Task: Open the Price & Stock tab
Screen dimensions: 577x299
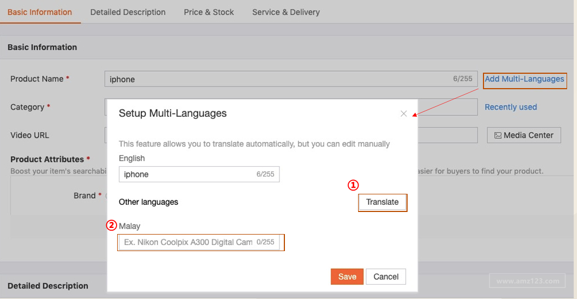Action: pyautogui.click(x=208, y=12)
